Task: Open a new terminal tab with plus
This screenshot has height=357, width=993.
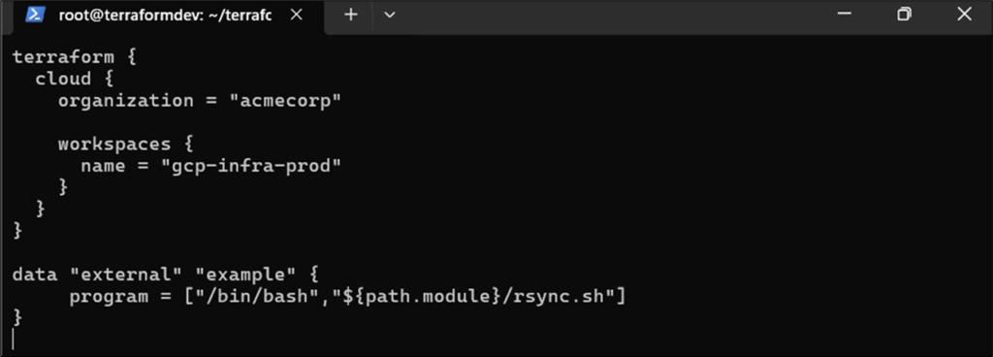Action: point(351,16)
